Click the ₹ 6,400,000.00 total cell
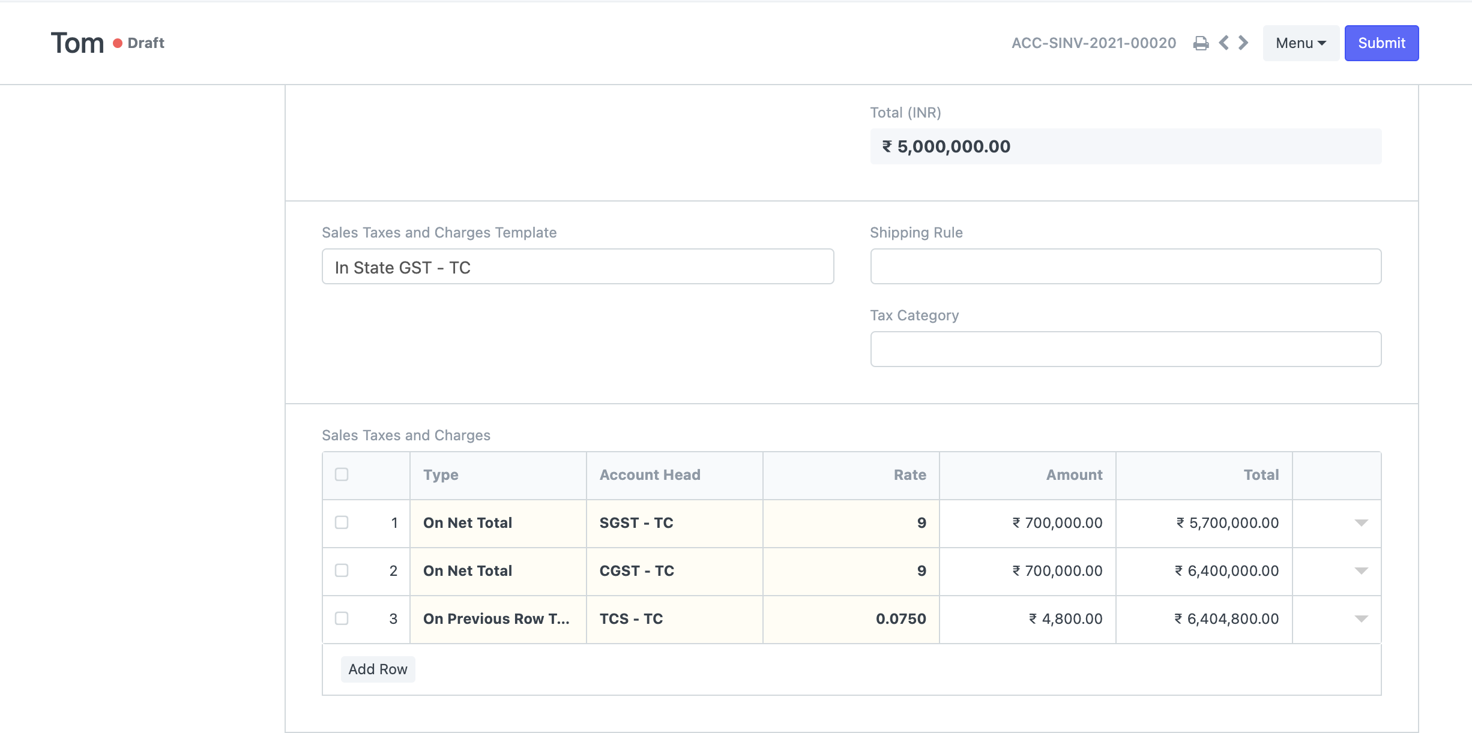The width and height of the screenshot is (1472, 733). (1204, 571)
